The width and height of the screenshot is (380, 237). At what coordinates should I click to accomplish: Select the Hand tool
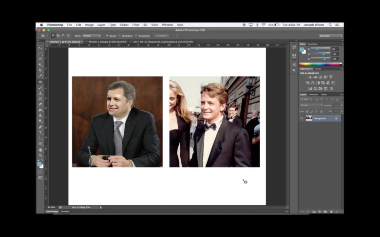coord(40,150)
